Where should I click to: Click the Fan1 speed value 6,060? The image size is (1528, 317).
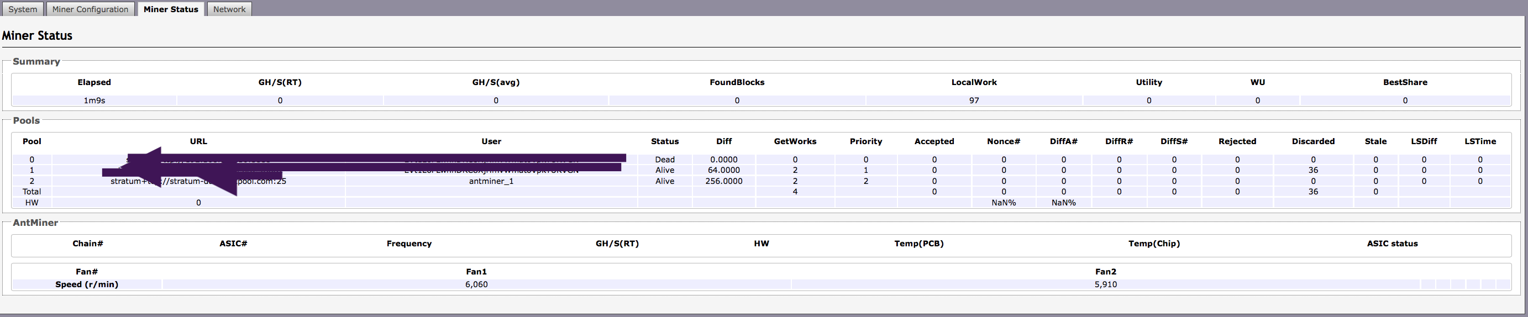(476, 284)
